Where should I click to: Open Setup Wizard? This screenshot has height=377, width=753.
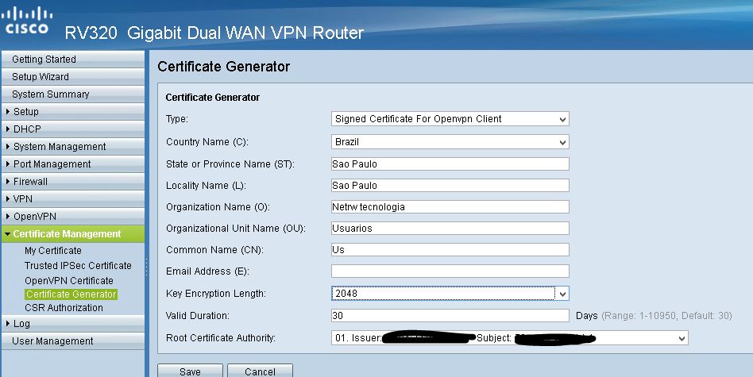tap(72, 77)
